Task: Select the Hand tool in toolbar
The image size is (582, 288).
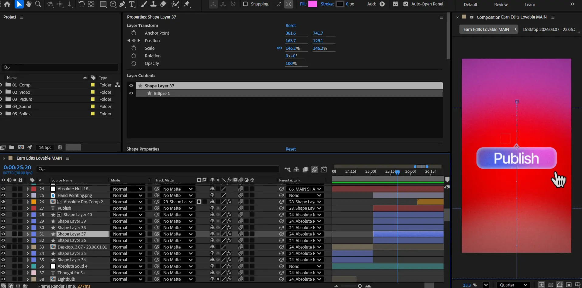Action: (x=29, y=4)
